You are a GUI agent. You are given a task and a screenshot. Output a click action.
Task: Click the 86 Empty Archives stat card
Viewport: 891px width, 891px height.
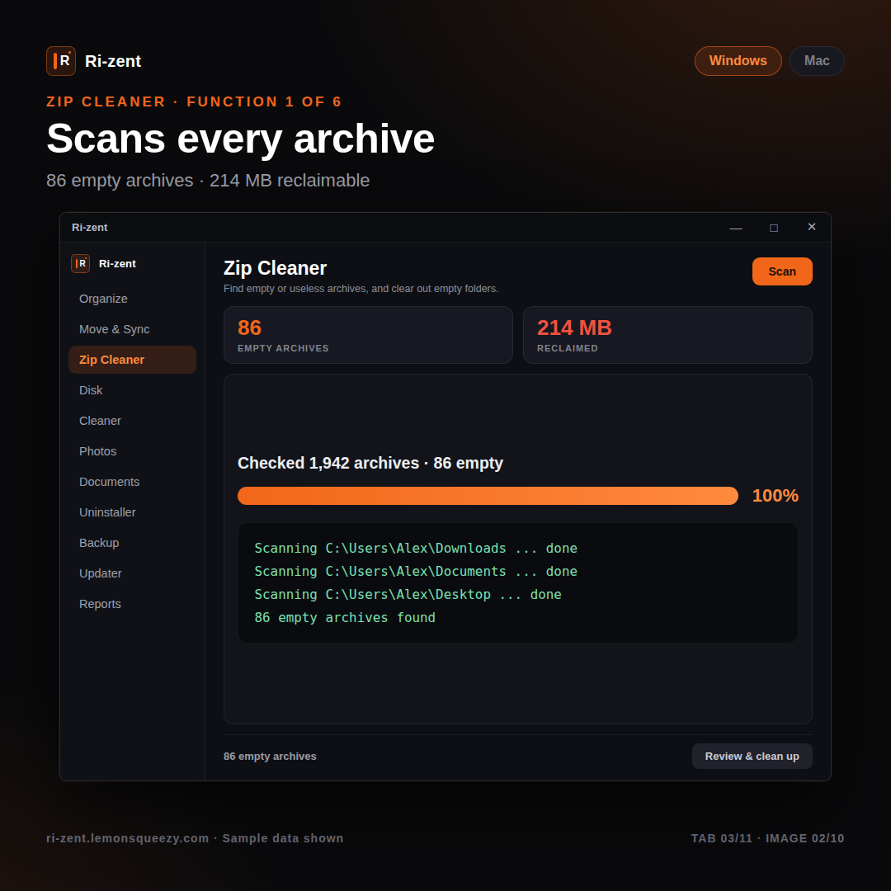point(368,335)
